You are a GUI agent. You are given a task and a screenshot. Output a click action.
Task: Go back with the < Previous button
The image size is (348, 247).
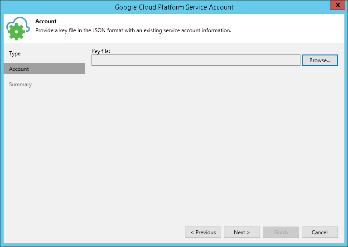click(203, 232)
